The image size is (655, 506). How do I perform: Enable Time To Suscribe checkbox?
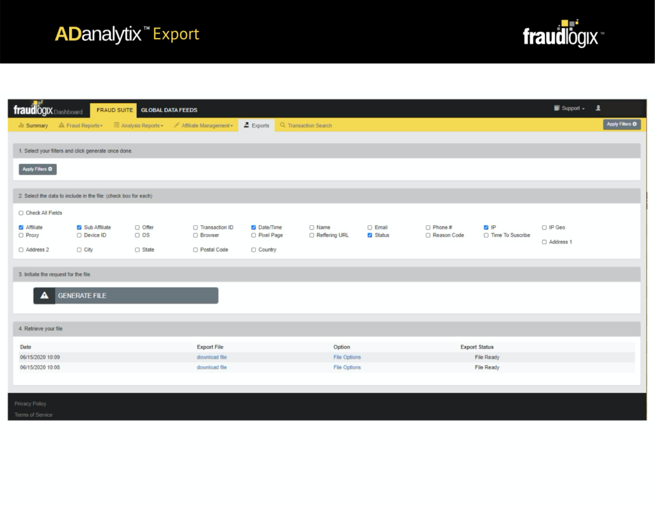tap(486, 235)
